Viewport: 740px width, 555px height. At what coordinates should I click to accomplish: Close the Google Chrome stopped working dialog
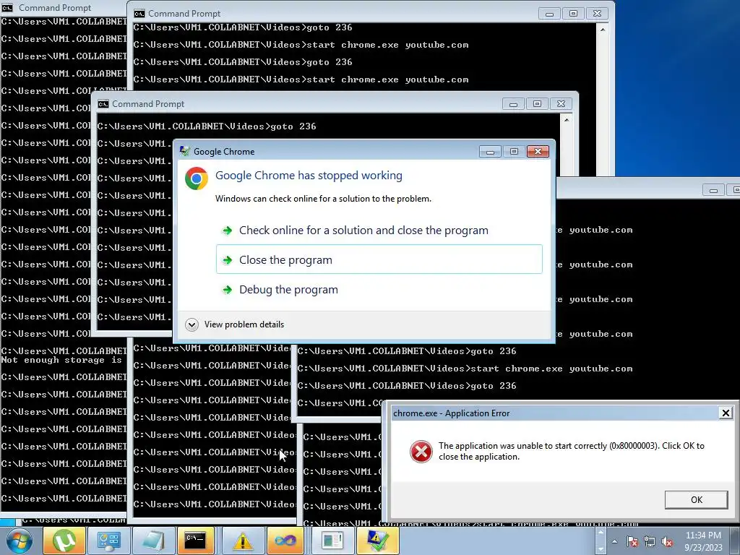point(538,152)
